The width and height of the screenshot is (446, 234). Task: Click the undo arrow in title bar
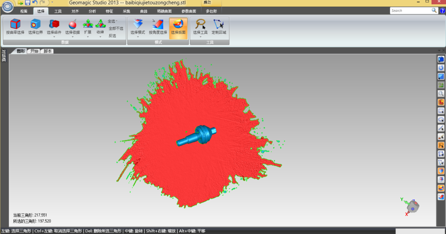[x=35, y=3]
